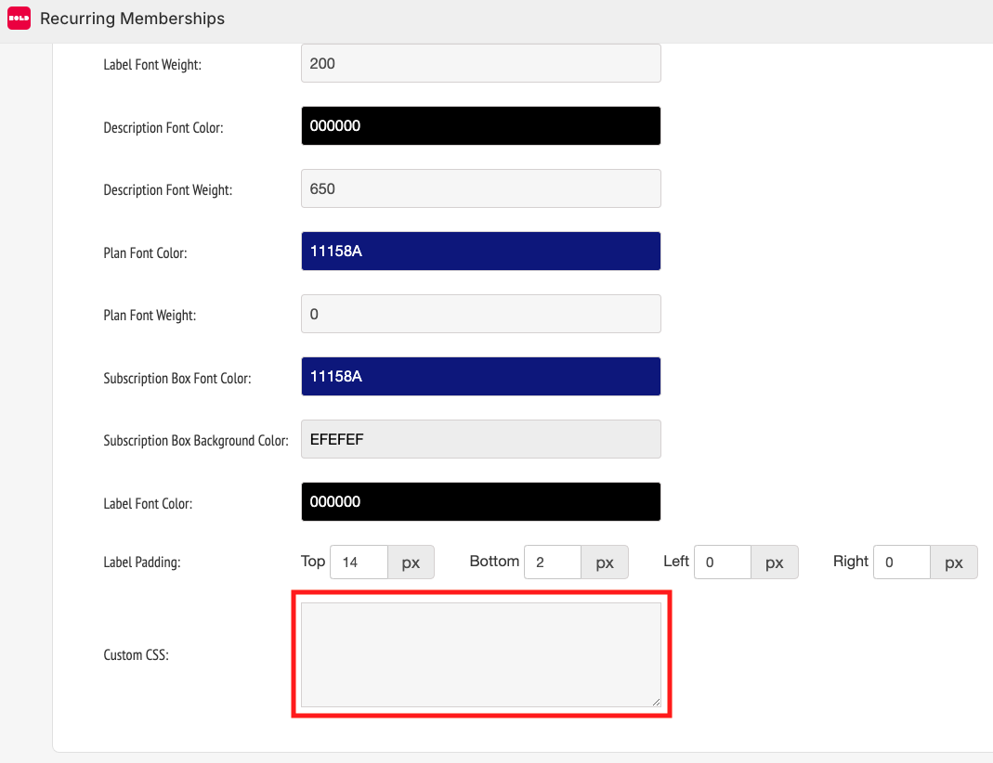Open Description Font Color picker
This screenshot has width=993, height=763.
pos(480,126)
